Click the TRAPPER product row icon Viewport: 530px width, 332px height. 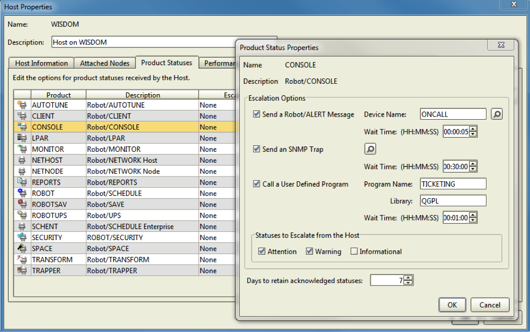click(22, 270)
